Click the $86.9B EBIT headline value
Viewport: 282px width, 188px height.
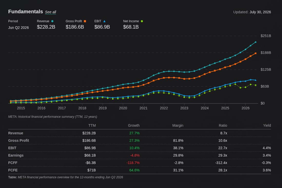[x=102, y=27]
